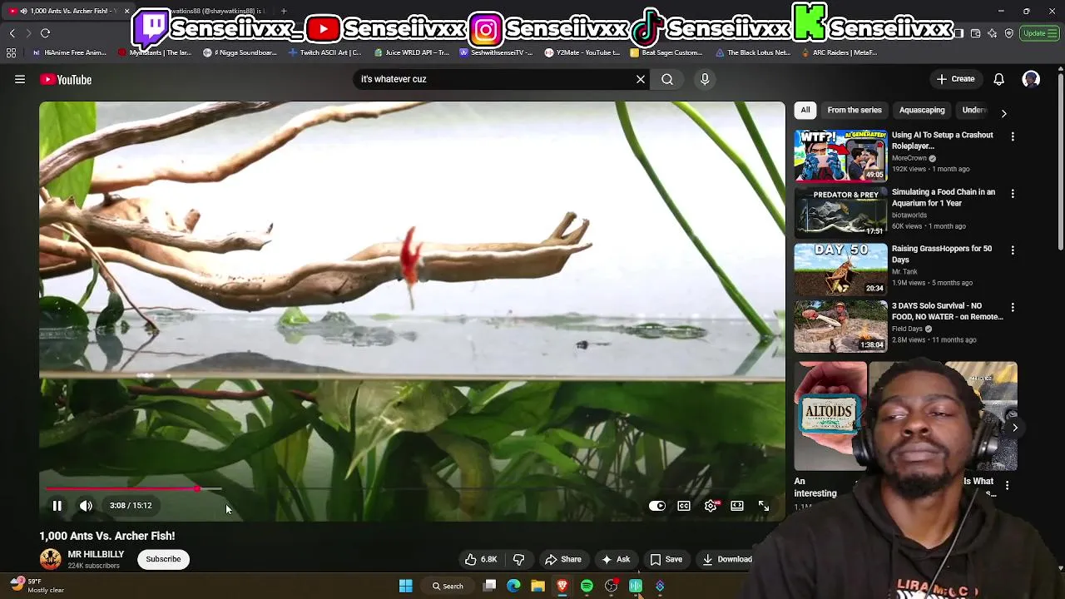Dislike the video
This screenshot has width=1065, height=599.
click(x=518, y=559)
